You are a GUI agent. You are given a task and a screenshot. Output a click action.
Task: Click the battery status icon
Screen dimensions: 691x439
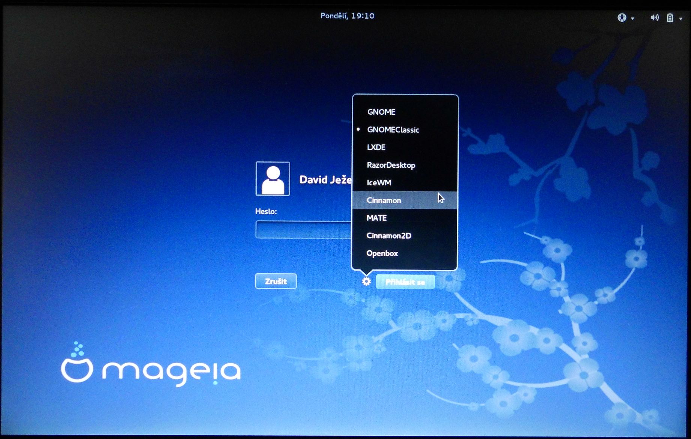click(670, 18)
